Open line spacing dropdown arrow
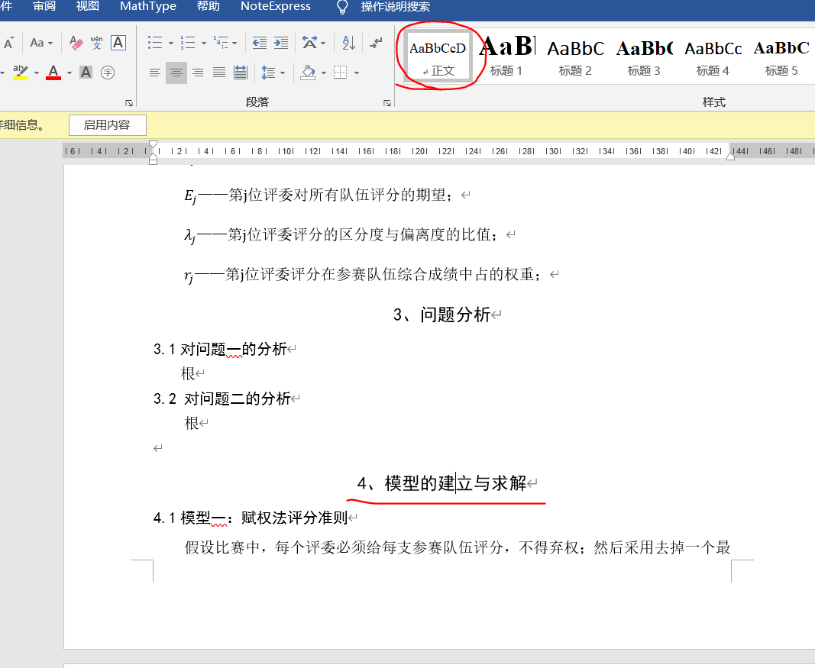Screen dimensions: 815x668 tap(283, 73)
